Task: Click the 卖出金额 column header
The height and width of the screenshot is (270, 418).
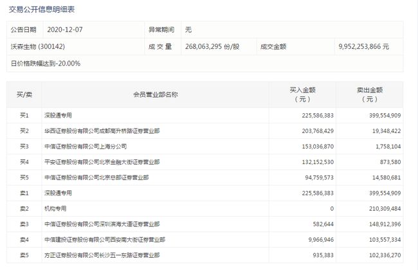Action: [370, 94]
